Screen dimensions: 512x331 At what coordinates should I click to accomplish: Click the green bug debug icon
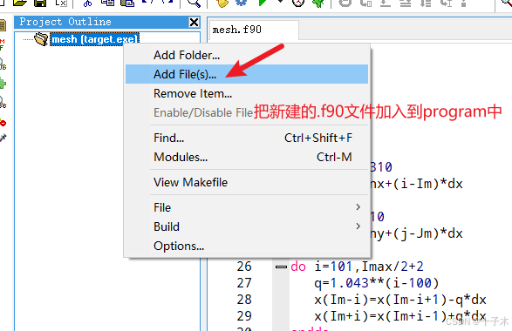pos(317,3)
